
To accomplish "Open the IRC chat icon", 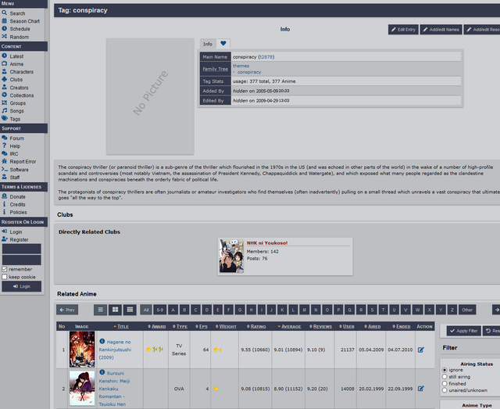I will coord(4,153).
